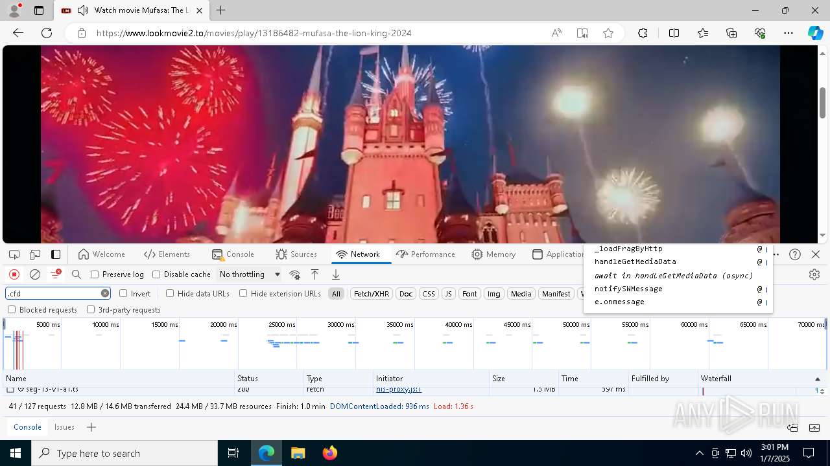Toggle device emulation icon in DevTools
The width and height of the screenshot is (830, 466).
[35, 254]
